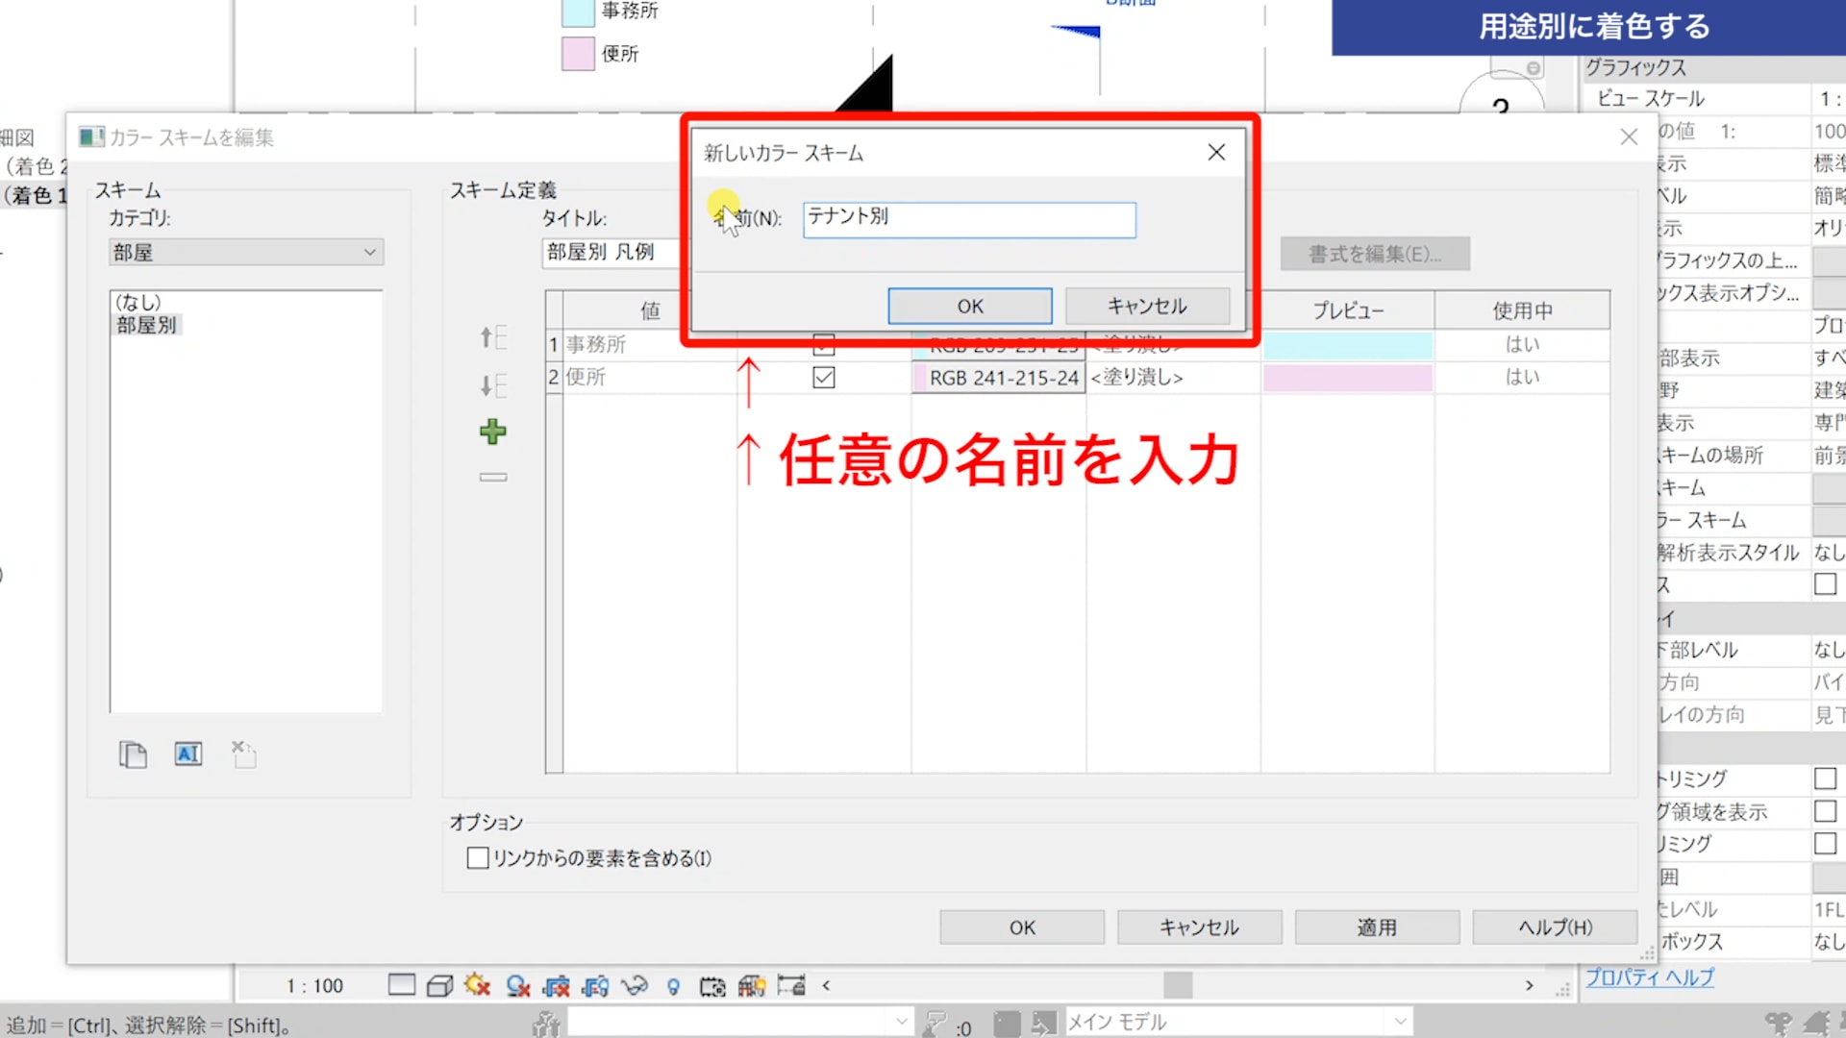Click the move rows up arrow icon
This screenshot has width=1846, height=1038.
492,337
